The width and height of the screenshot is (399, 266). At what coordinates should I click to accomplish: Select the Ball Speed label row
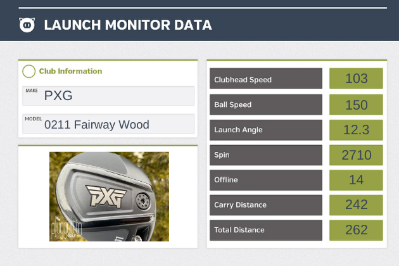coord(266,104)
